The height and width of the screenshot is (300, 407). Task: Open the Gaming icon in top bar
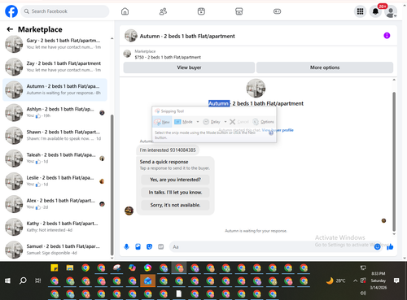(277, 11)
